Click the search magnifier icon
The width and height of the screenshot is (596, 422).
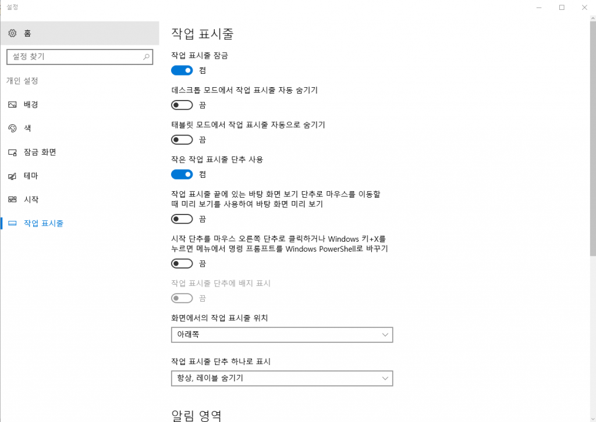(x=146, y=57)
